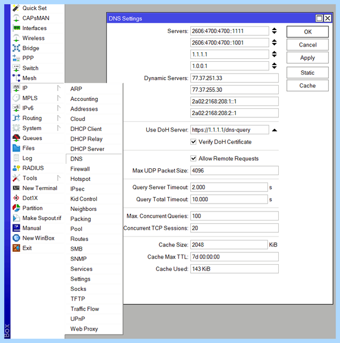Click the RADIUS icon
The image size is (340, 343).
pyautogui.click(x=16, y=168)
